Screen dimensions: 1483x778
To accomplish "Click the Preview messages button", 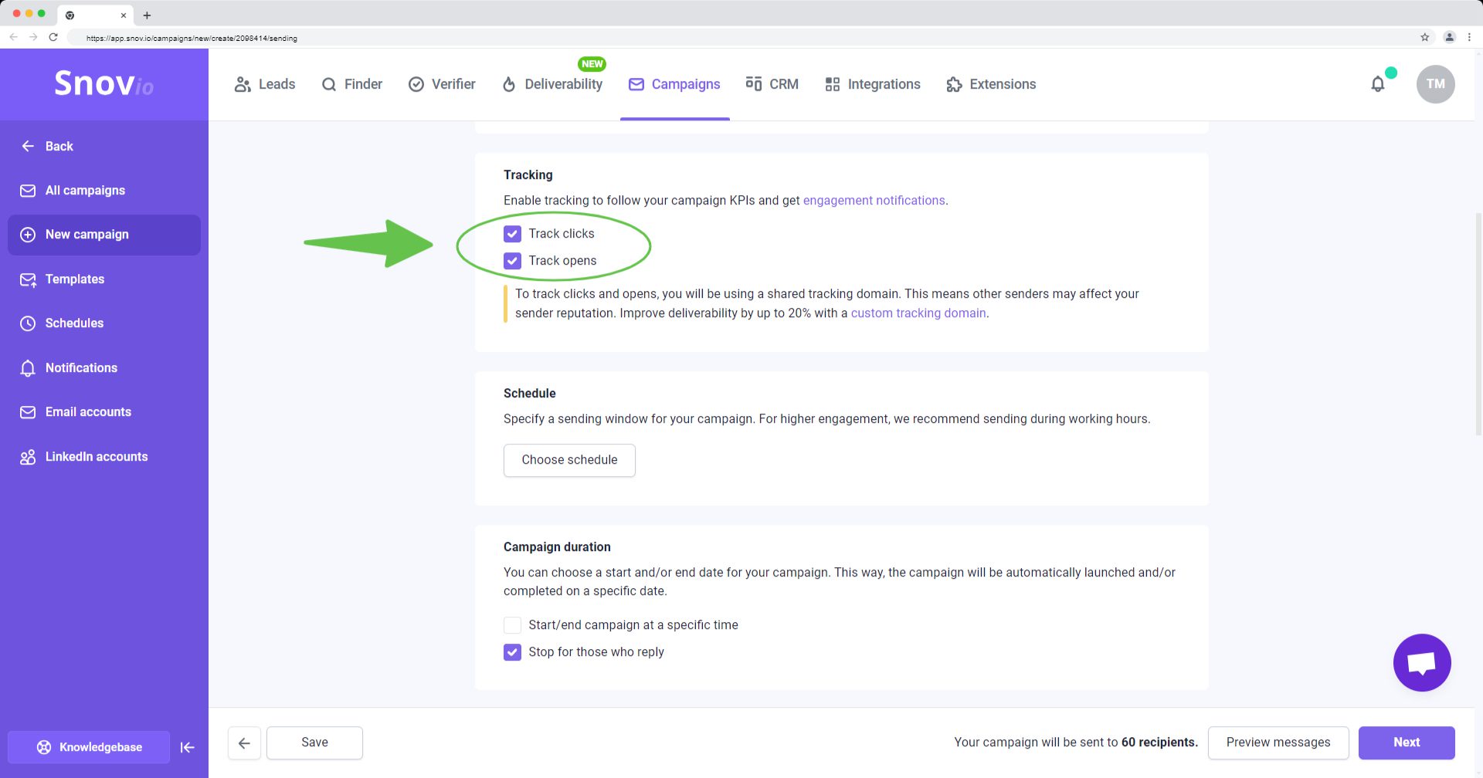I will 1278,742.
